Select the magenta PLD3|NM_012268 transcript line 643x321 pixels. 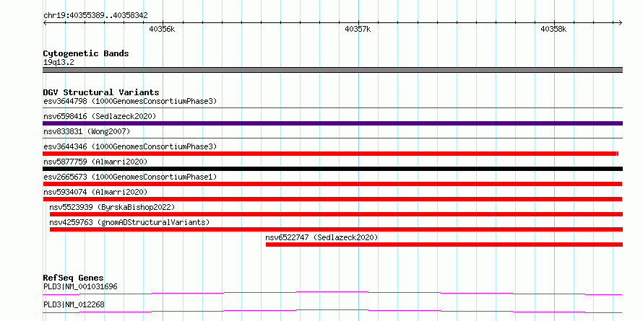[x=332, y=311]
